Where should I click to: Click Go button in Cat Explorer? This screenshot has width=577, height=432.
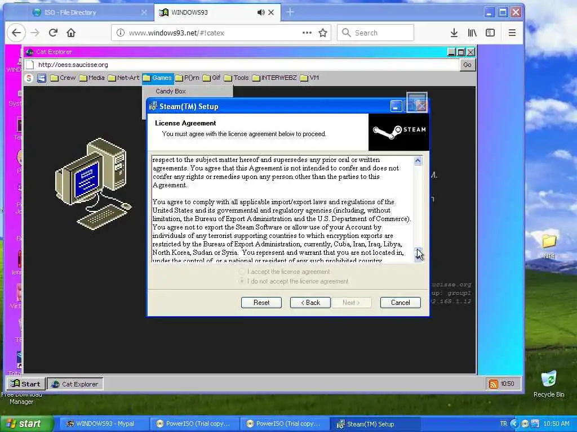[467, 65]
